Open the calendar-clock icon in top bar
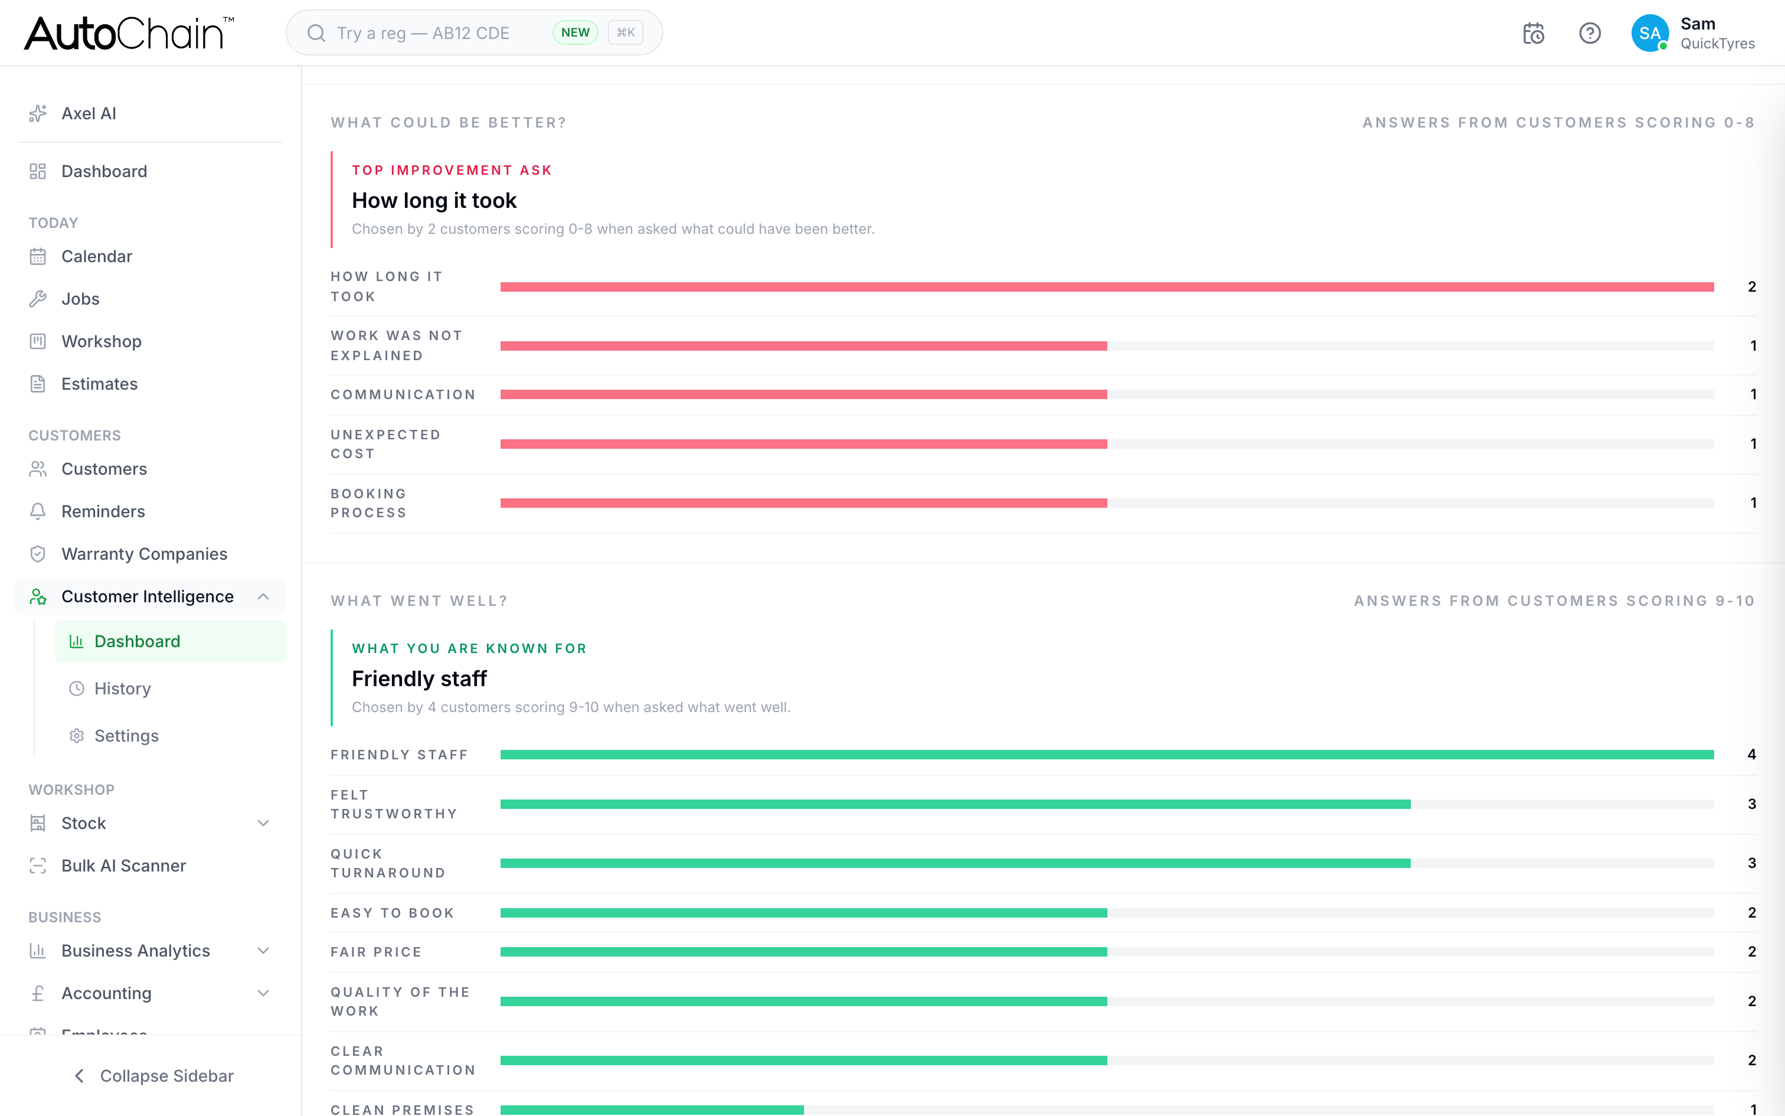1785x1116 pixels. coord(1534,33)
